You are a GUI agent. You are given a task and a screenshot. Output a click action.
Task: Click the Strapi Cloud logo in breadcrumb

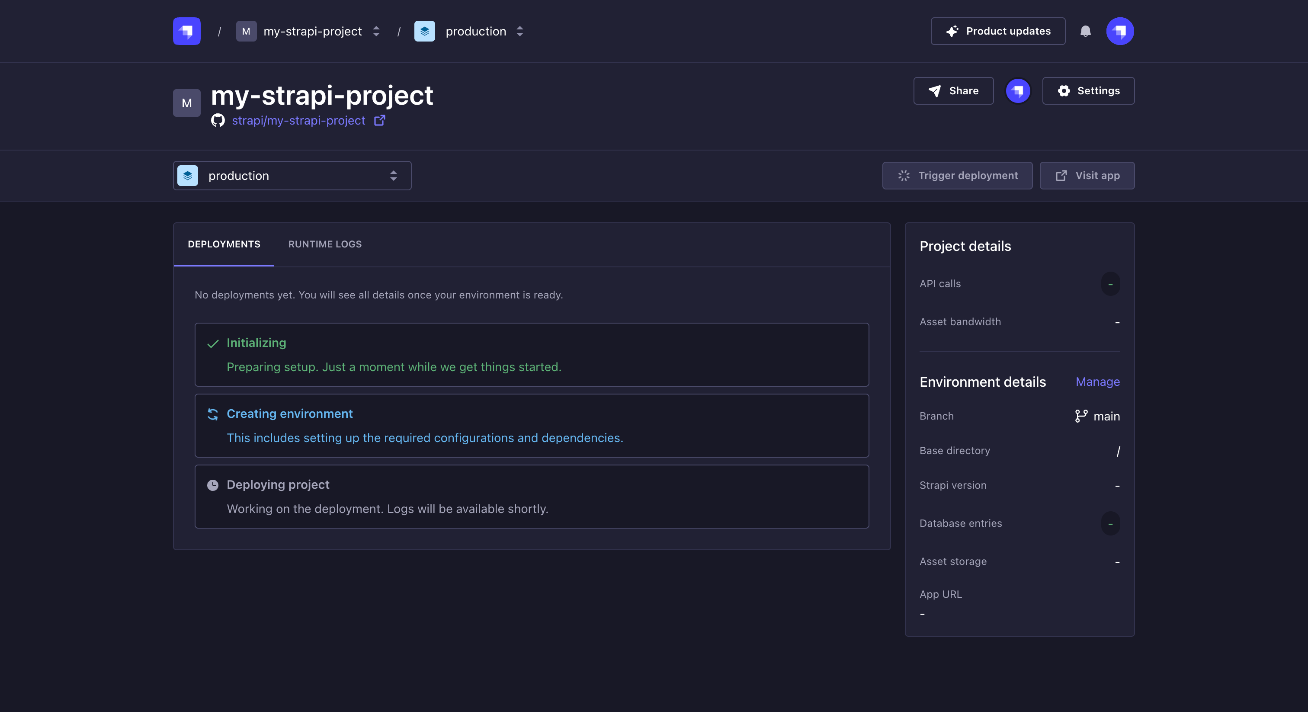click(186, 31)
